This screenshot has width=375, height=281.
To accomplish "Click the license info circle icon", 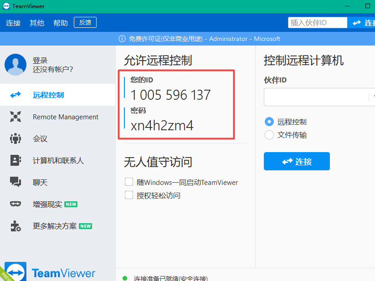I will (122, 39).
